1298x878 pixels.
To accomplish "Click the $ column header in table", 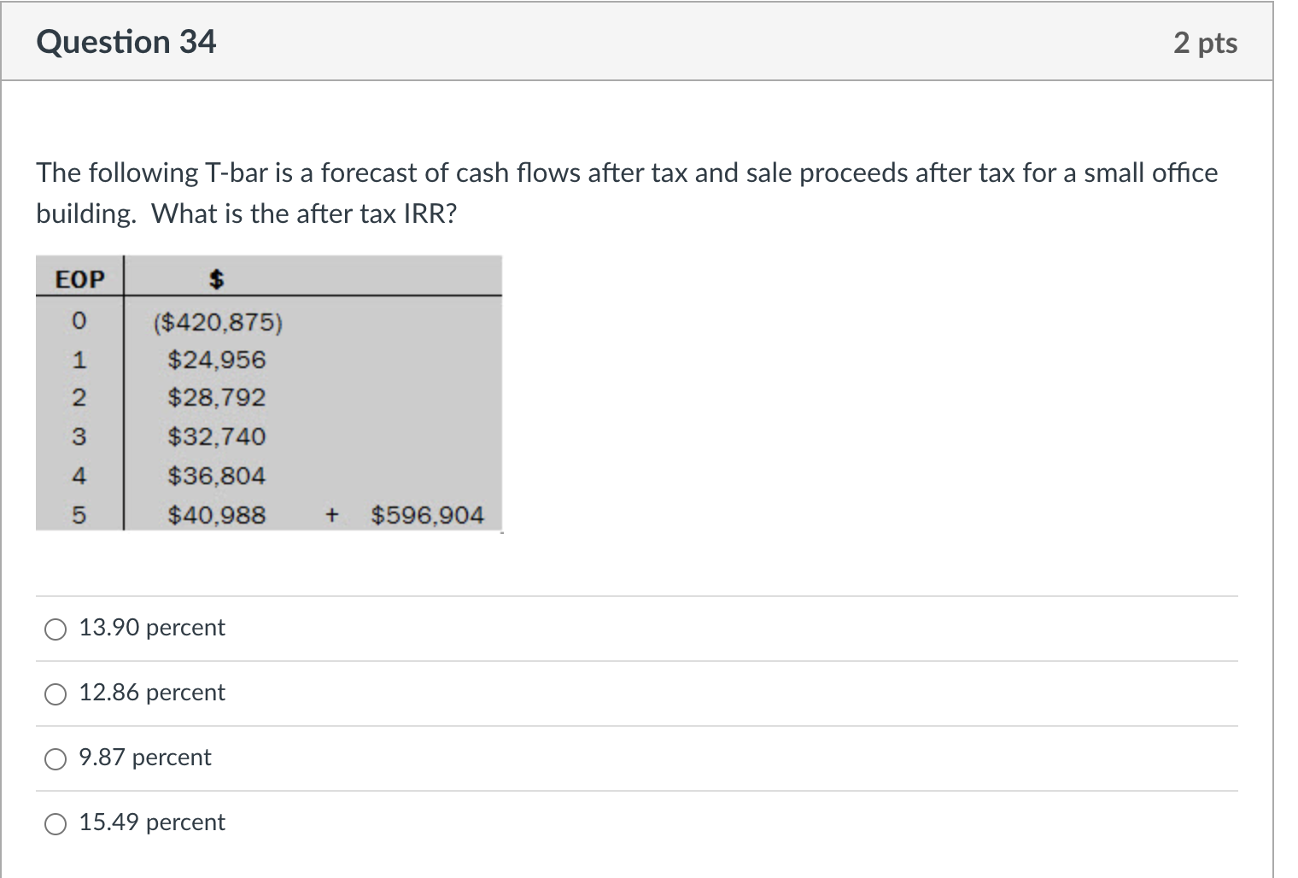I will 218,279.
